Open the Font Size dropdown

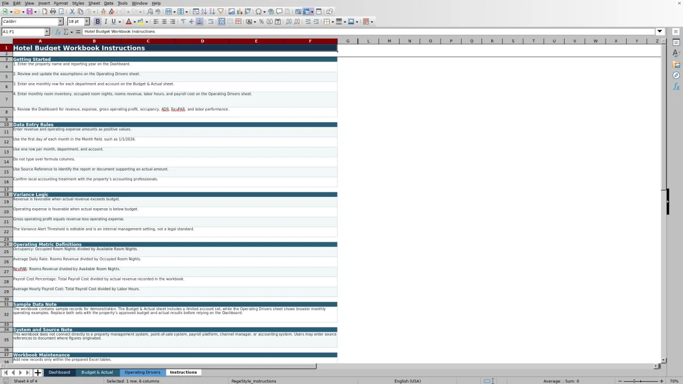click(x=87, y=22)
